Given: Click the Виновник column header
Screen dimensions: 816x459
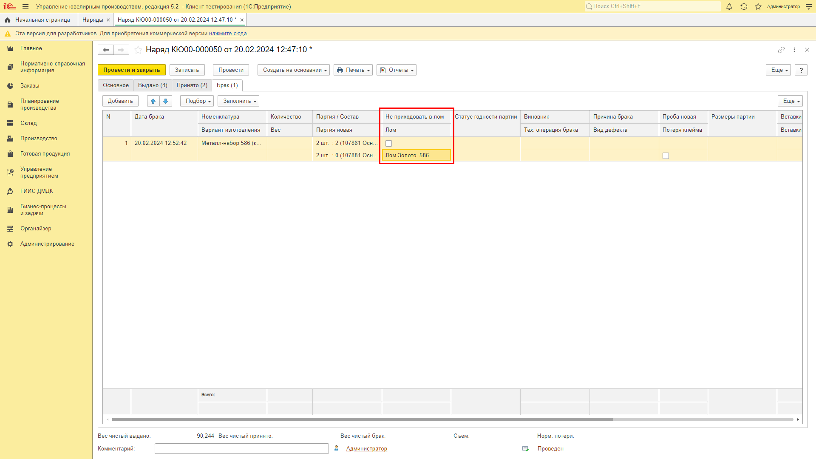Looking at the screenshot, I should (555, 117).
